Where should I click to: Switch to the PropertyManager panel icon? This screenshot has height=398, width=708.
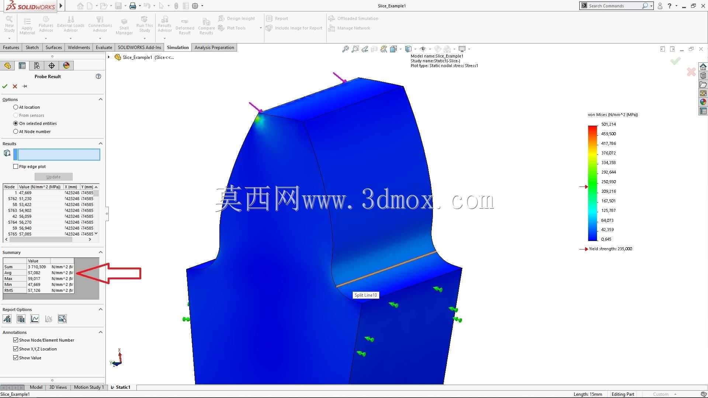click(x=22, y=66)
